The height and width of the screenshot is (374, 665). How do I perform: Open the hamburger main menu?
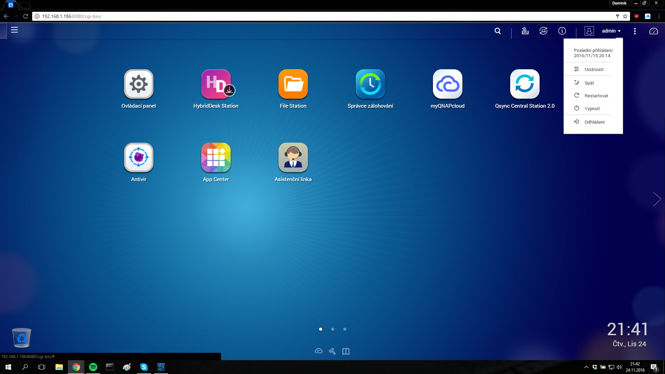pos(14,30)
